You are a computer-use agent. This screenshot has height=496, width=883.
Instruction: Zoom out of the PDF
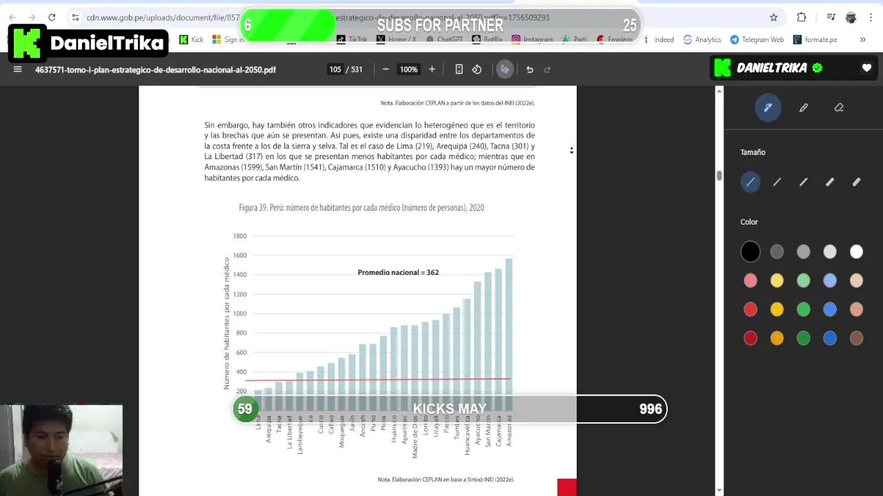(386, 69)
